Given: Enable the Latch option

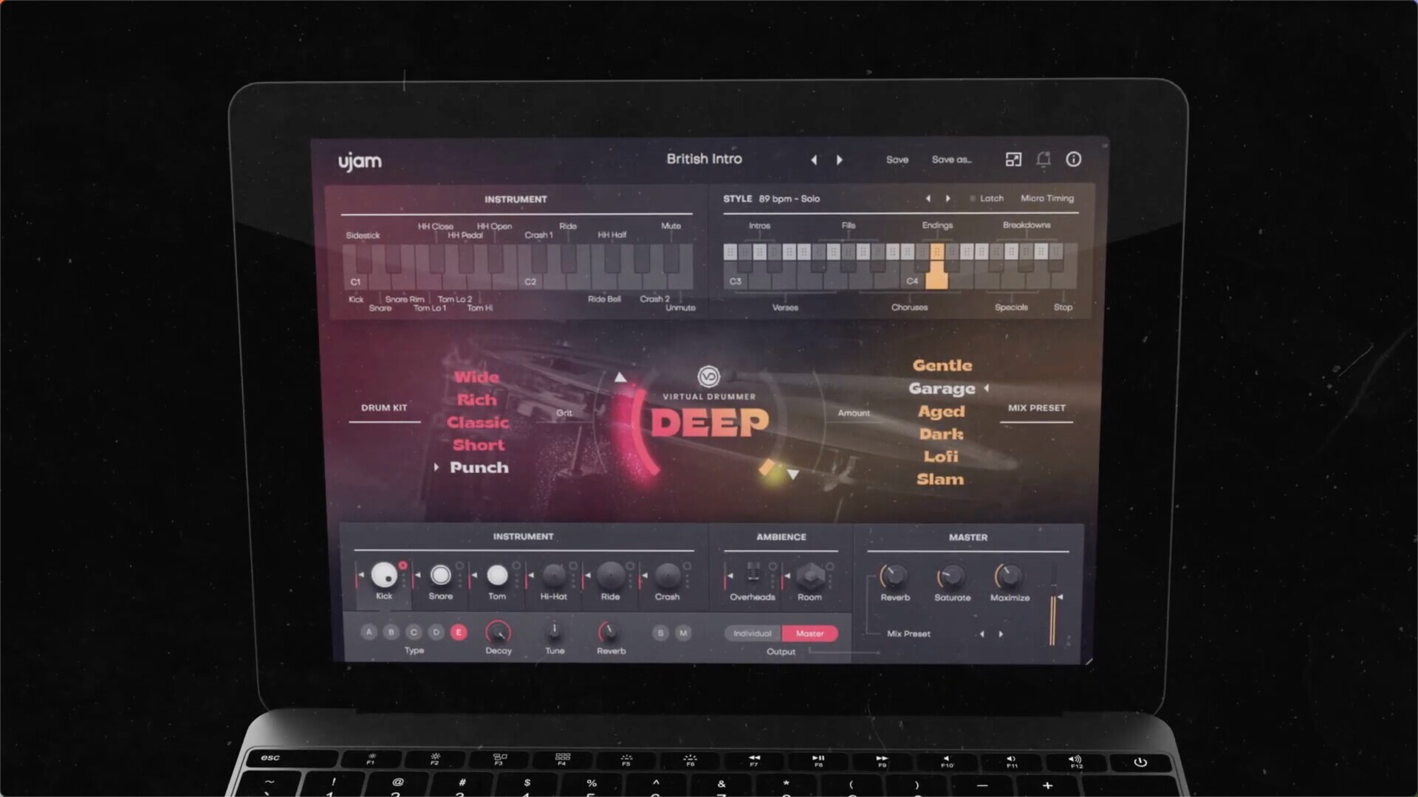Looking at the screenshot, I should click(x=987, y=199).
